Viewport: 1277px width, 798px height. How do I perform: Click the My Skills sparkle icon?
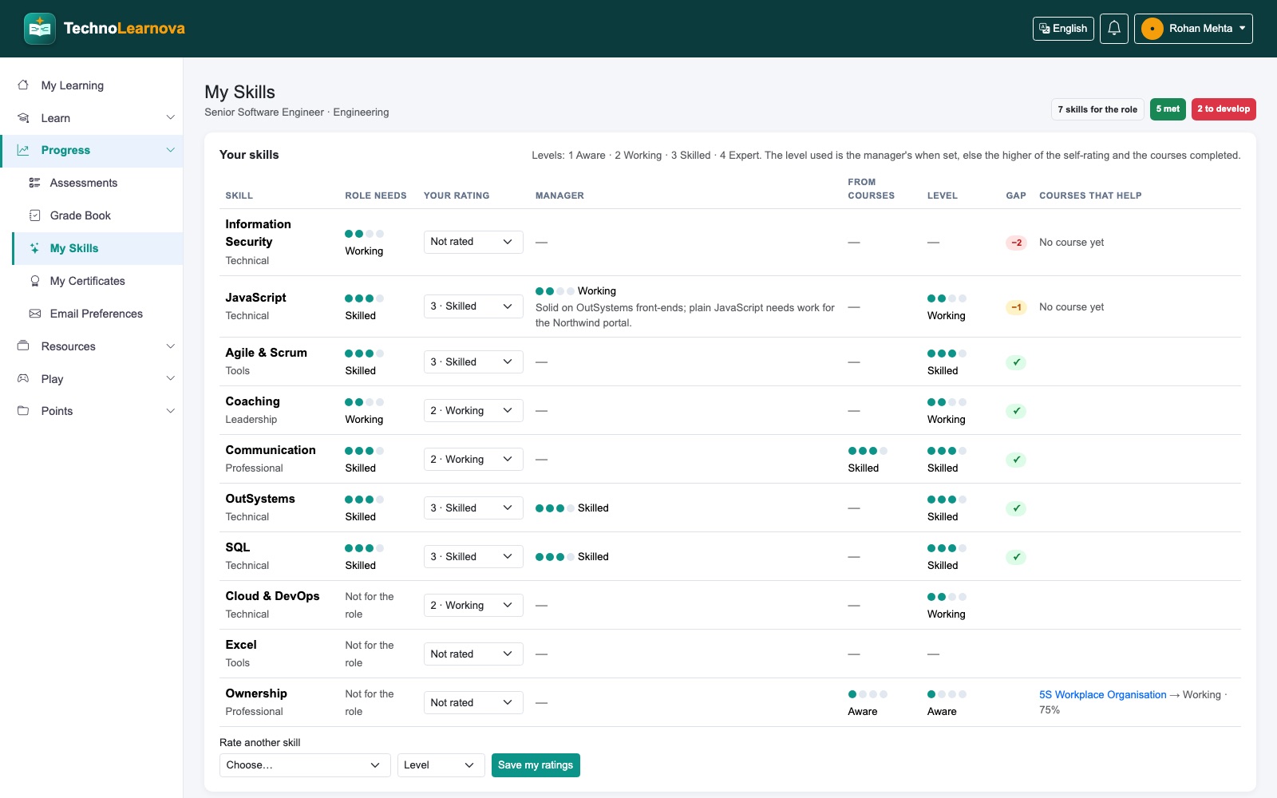point(34,248)
